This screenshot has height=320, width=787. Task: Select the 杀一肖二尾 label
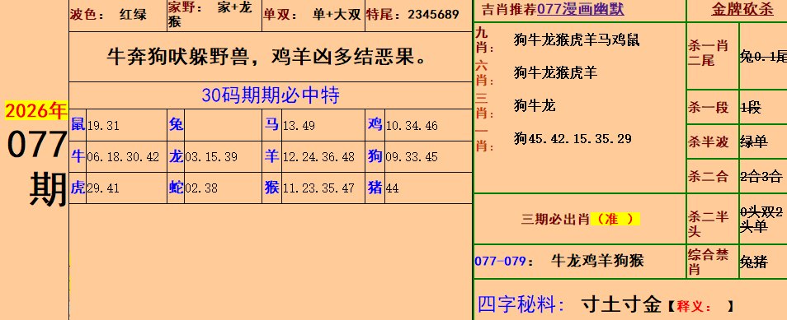[708, 53]
